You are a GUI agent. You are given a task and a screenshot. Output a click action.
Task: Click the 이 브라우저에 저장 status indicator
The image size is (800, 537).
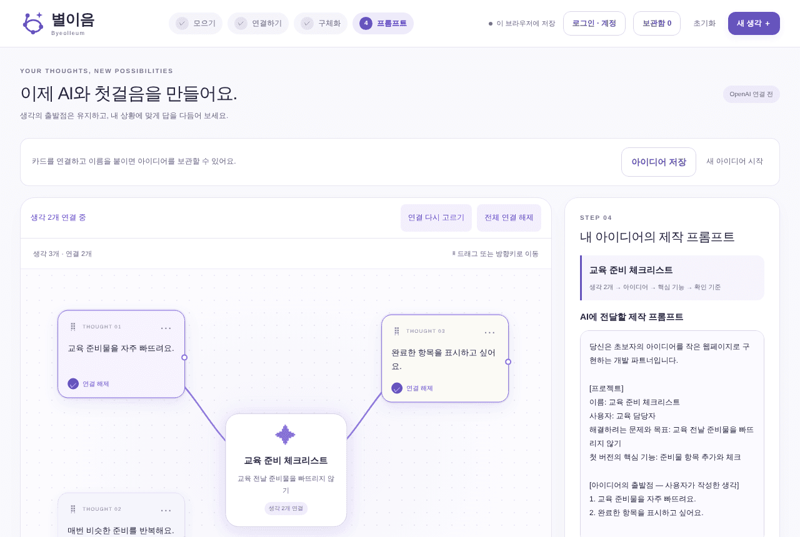(522, 23)
